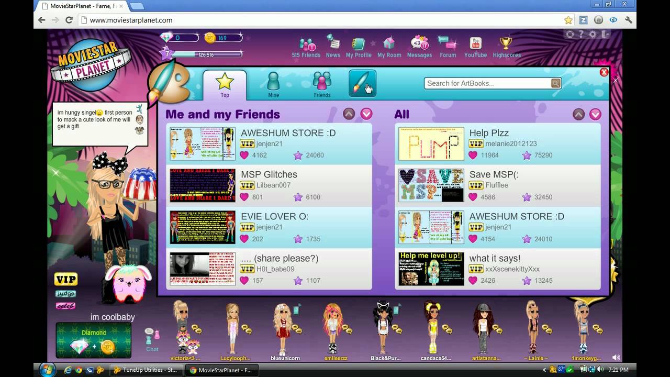Click the system tray volume icon
Screen dimensions: 670x377
click(x=601, y=370)
